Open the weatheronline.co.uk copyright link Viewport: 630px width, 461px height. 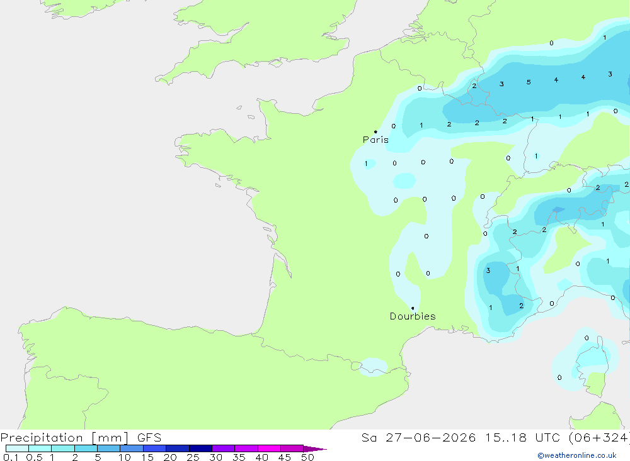[x=577, y=455]
